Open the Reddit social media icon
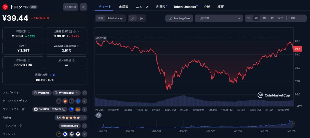 65,101
